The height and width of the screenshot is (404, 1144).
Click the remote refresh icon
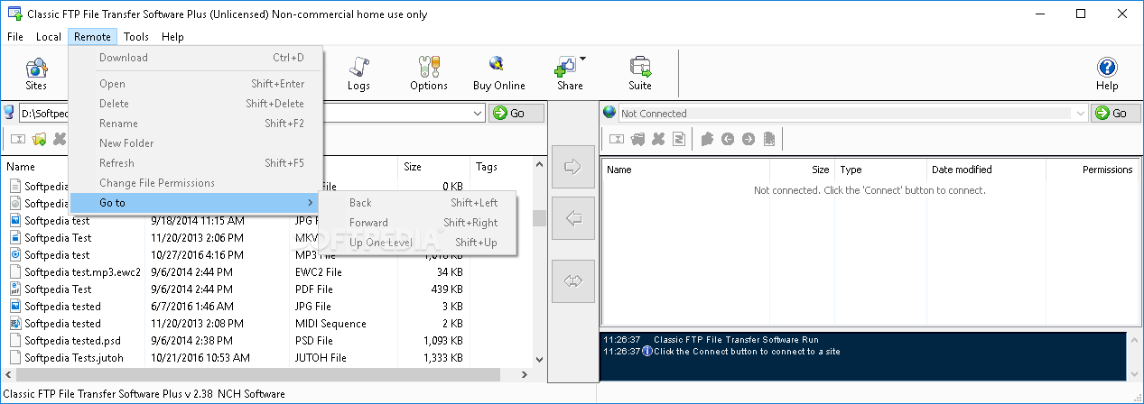(679, 139)
